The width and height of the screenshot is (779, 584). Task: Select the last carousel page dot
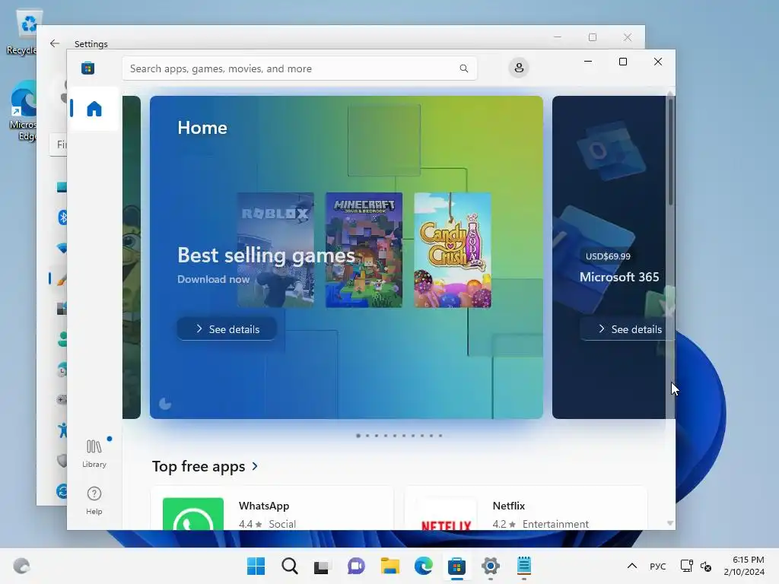coord(440,436)
